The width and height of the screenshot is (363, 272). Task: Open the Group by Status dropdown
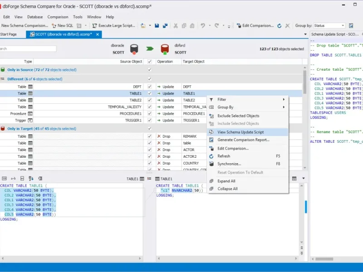point(343,26)
